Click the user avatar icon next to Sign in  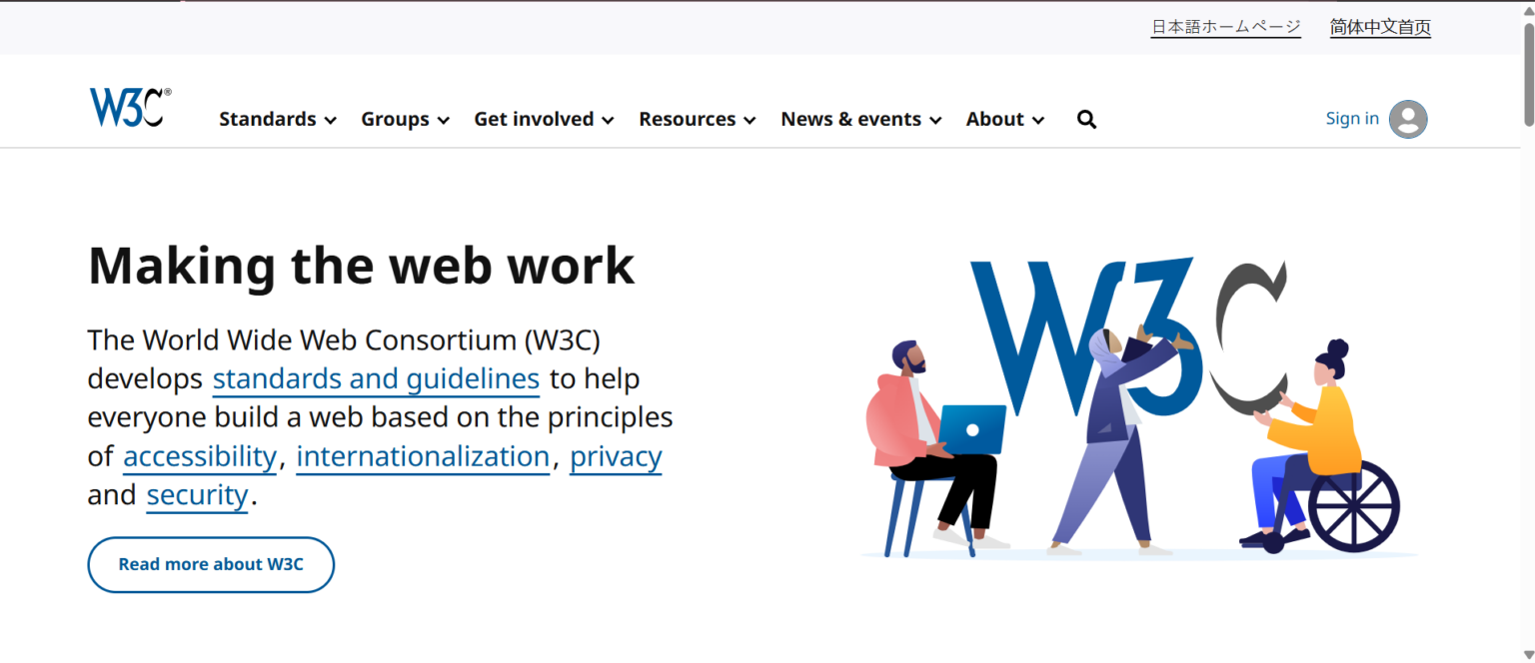(x=1407, y=119)
